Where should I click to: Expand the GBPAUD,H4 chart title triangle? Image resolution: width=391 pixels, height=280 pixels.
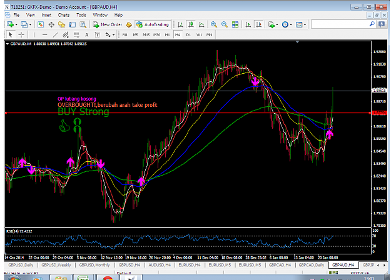[x=8, y=44]
